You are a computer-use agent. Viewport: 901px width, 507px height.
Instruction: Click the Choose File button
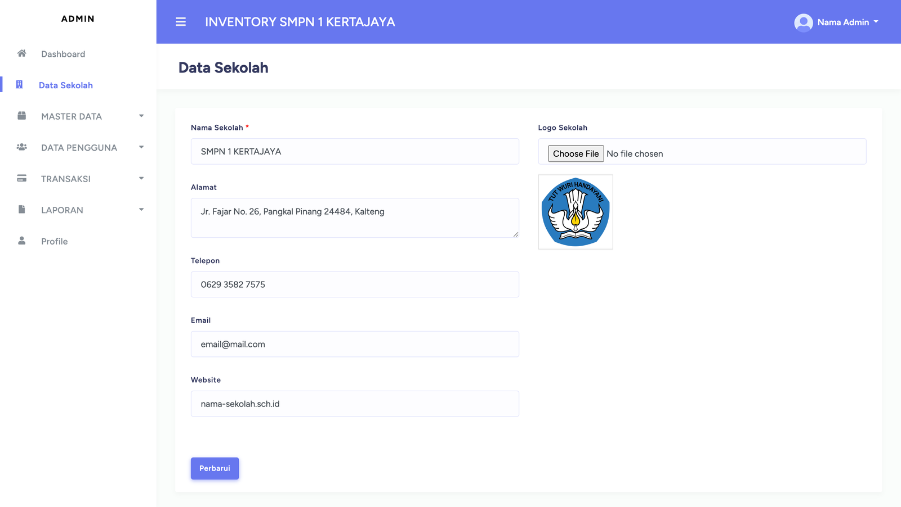(x=576, y=153)
